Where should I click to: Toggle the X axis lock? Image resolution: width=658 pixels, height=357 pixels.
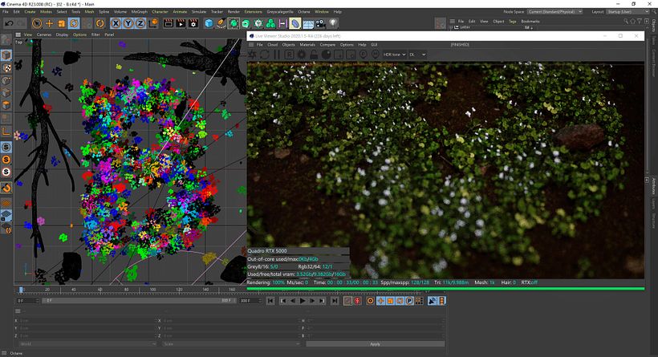(115, 23)
